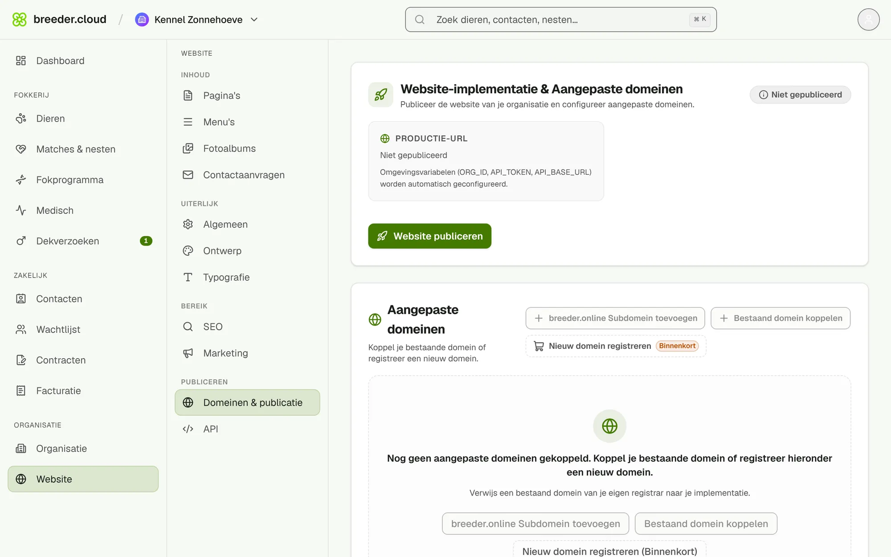Screen dimensions: 891x557
Task: Click the Contacten address book icon
Action: (x=21, y=299)
